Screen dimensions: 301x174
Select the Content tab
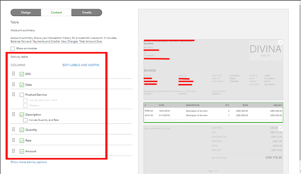[x=56, y=12]
